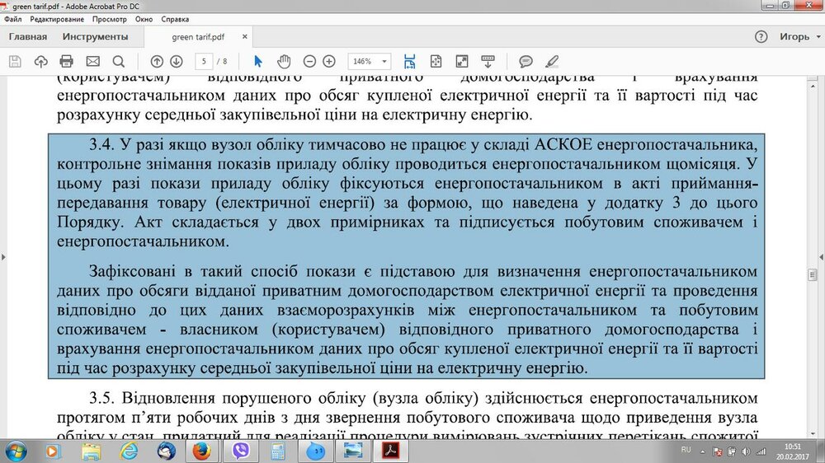Activate the Hand pan tool
Viewport: 825px width, 463px height.
pyautogui.click(x=284, y=62)
